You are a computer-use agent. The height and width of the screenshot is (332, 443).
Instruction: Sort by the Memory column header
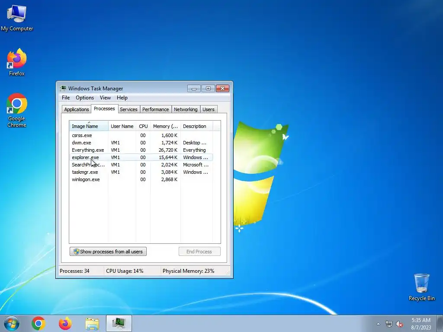tap(165, 126)
